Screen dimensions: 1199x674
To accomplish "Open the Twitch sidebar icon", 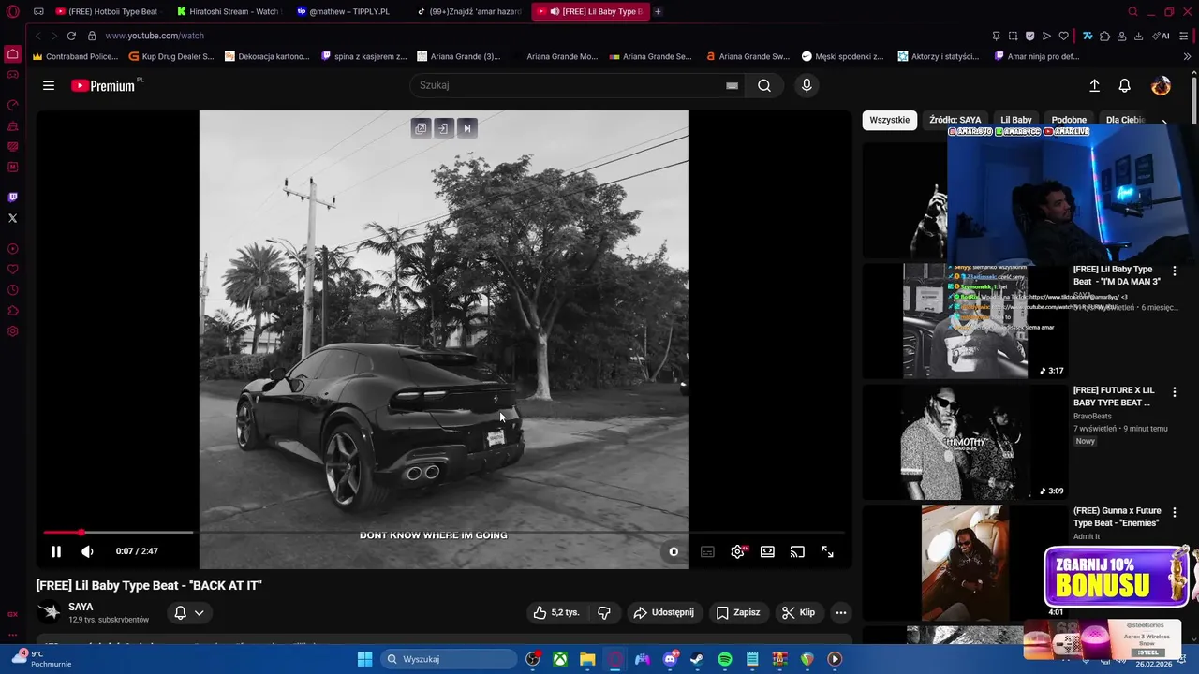I will click(12, 198).
